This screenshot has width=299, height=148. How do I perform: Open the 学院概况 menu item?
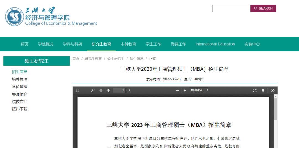coord(46,44)
